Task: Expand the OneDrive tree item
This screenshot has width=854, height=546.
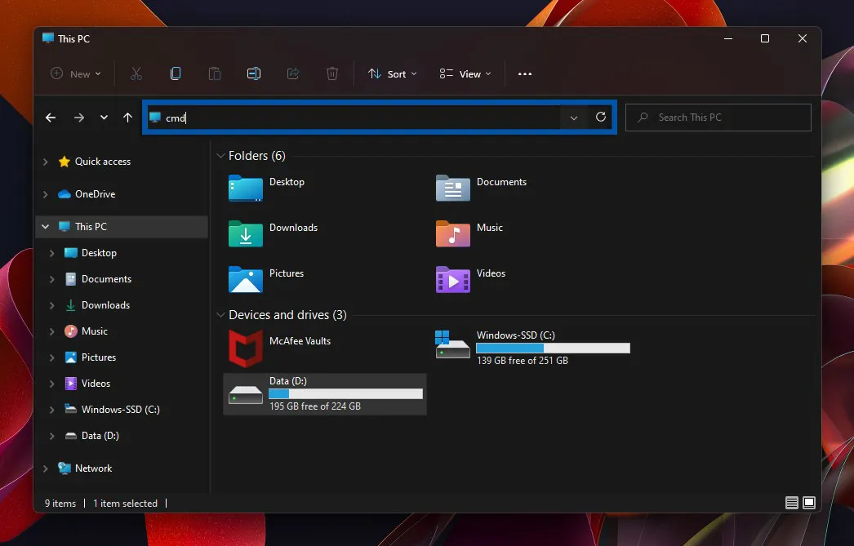Action: tap(47, 193)
